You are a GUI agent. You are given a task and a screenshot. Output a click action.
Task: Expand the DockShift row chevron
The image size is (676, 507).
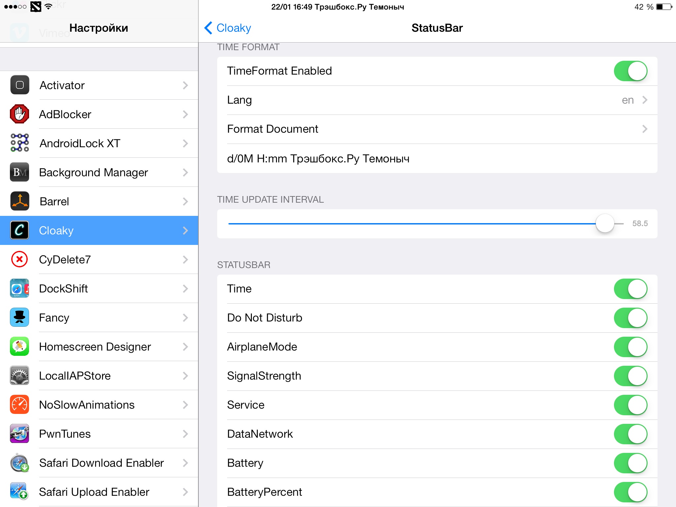point(186,288)
